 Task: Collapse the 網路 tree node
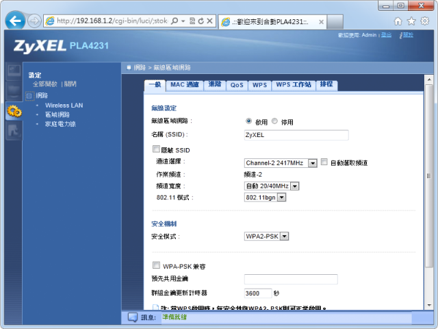[29, 96]
